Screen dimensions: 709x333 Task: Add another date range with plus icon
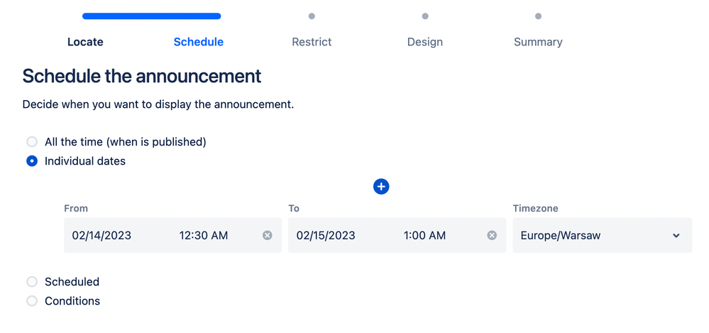[x=381, y=187]
